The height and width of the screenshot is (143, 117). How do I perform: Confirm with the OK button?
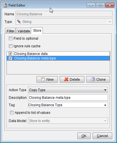84,136
